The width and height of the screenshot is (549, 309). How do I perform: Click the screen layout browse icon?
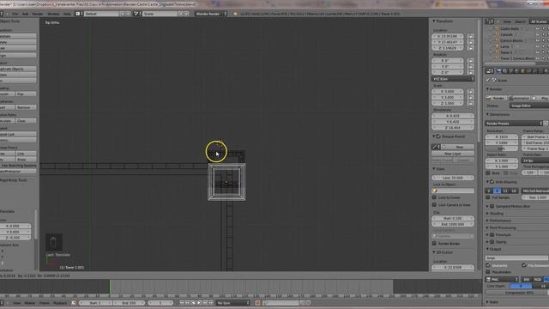click(x=78, y=14)
